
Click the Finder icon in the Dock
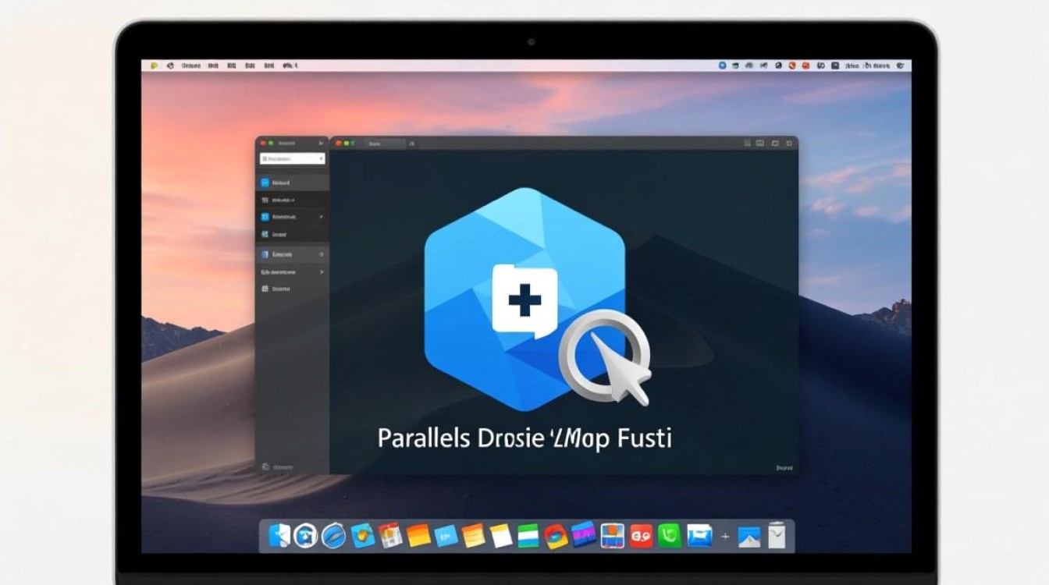[279, 535]
